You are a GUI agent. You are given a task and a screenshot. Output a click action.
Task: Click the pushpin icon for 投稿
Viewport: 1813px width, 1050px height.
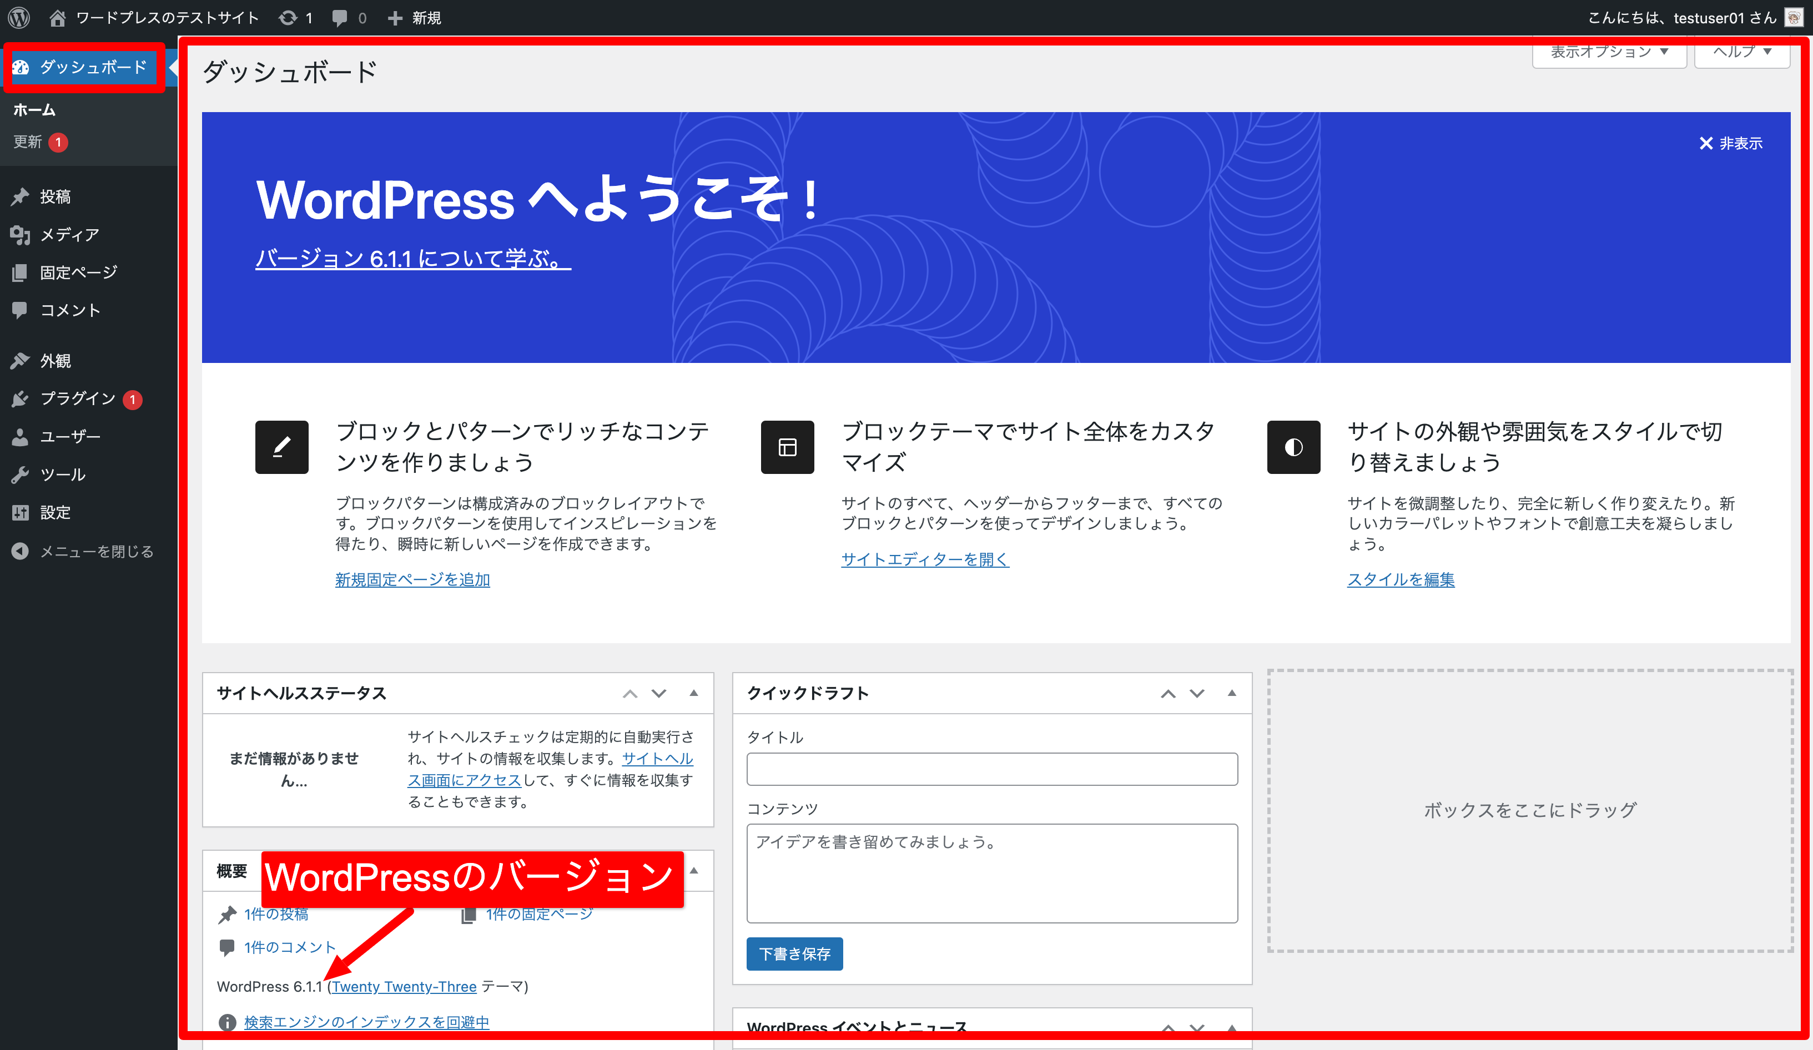click(20, 196)
